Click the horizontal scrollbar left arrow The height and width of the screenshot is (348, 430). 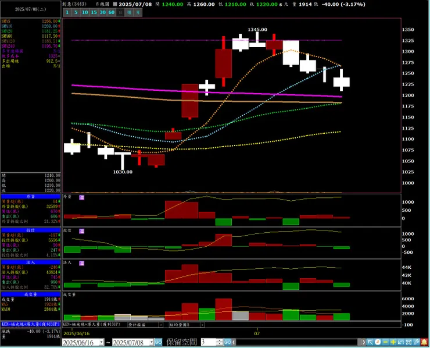234,342
